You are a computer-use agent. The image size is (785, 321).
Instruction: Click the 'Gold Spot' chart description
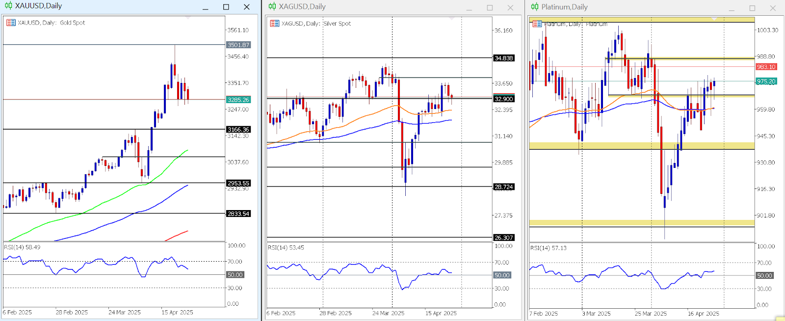pos(72,23)
